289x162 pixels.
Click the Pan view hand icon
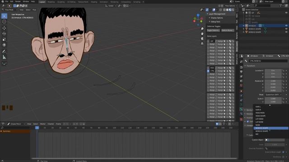[202, 34]
